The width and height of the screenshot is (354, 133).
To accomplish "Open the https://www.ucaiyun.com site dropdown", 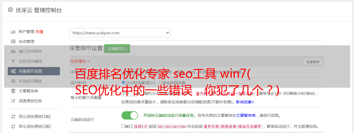I will (x=120, y=33).
